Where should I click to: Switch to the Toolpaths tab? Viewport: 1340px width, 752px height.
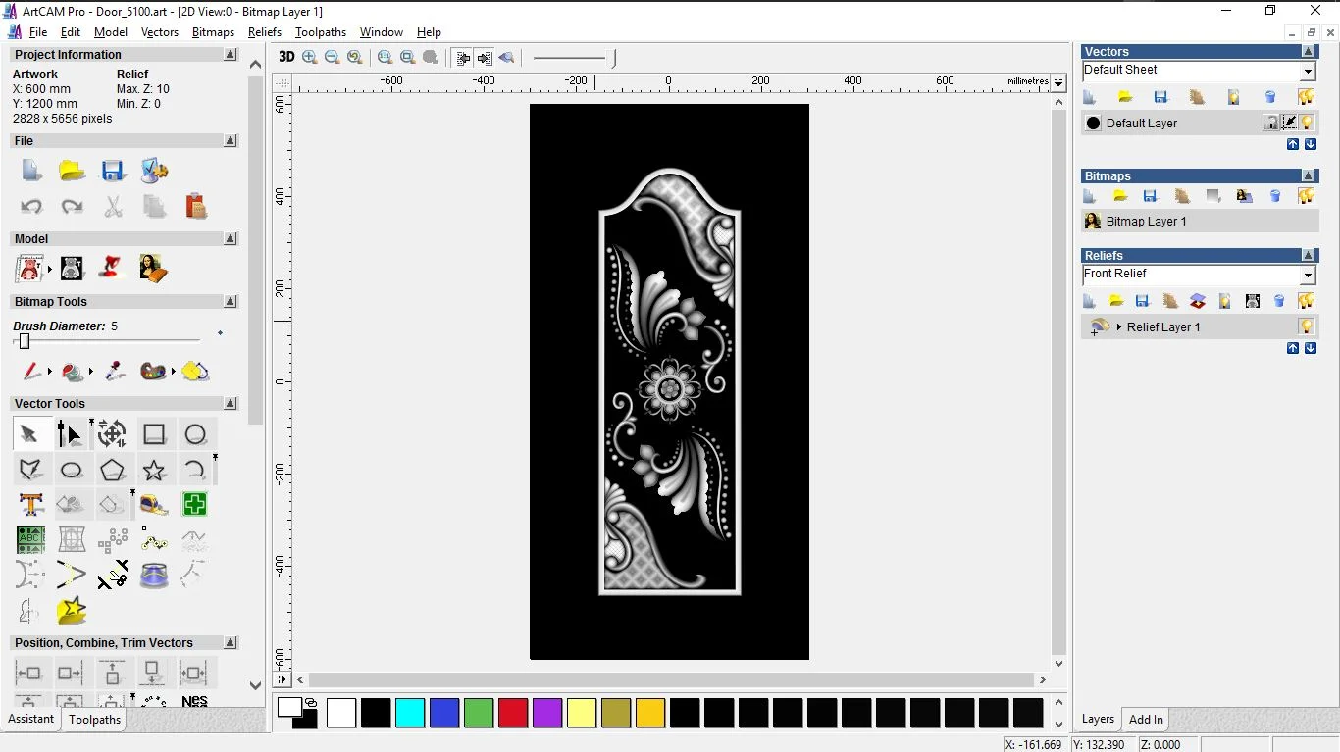pos(94,719)
